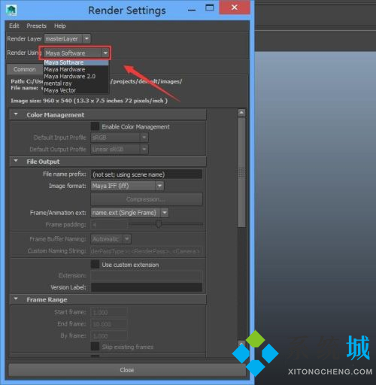376x385 pixels.
Task: Click the scrollbar up arrow button
Action: 241,113
